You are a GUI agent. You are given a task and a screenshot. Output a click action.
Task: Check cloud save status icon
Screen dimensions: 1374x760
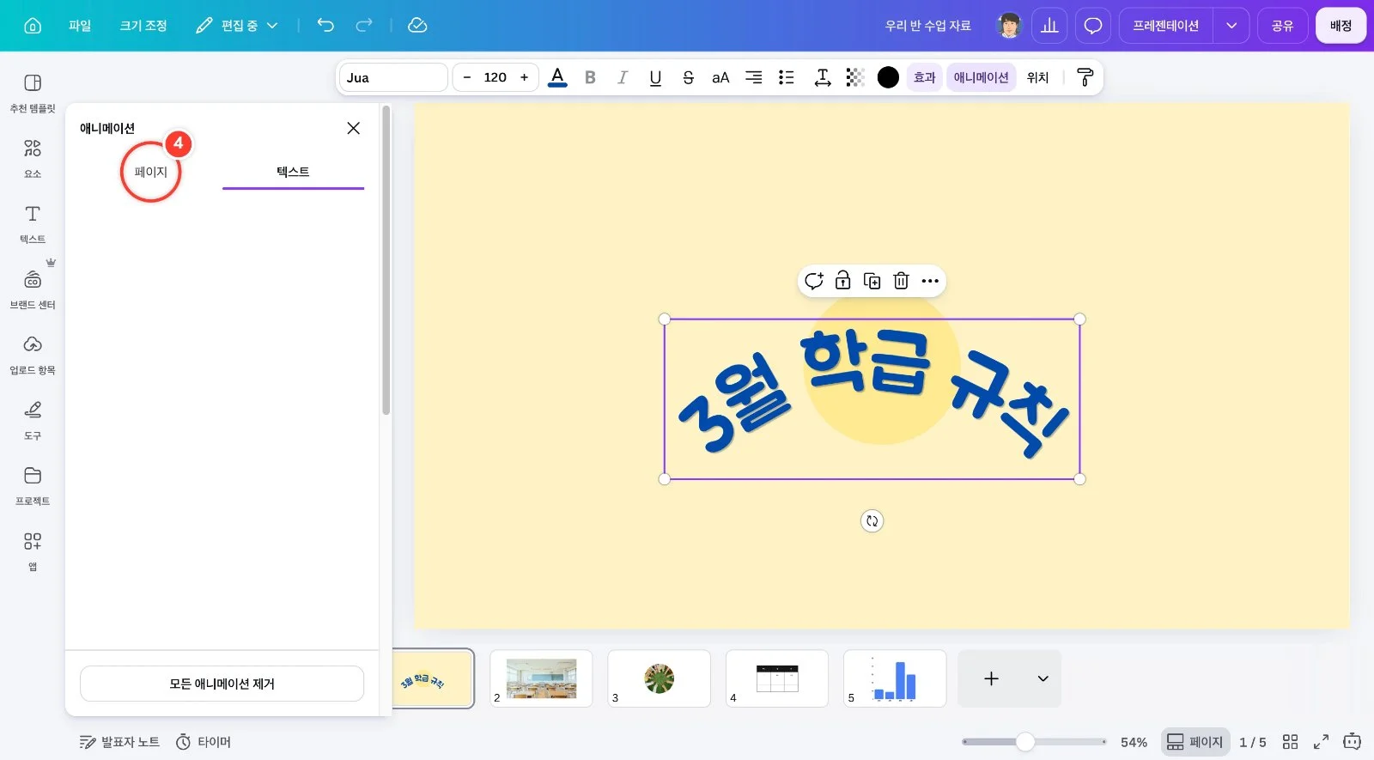(417, 26)
